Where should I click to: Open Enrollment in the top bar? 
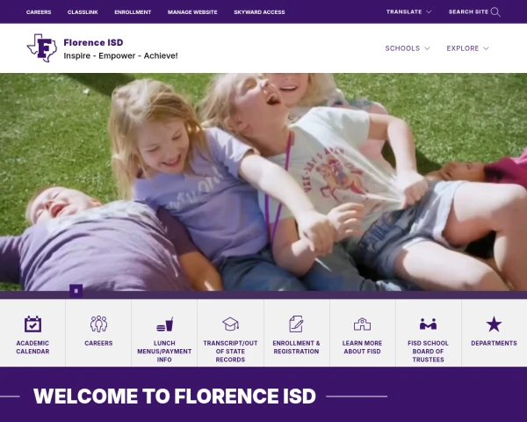pos(133,12)
